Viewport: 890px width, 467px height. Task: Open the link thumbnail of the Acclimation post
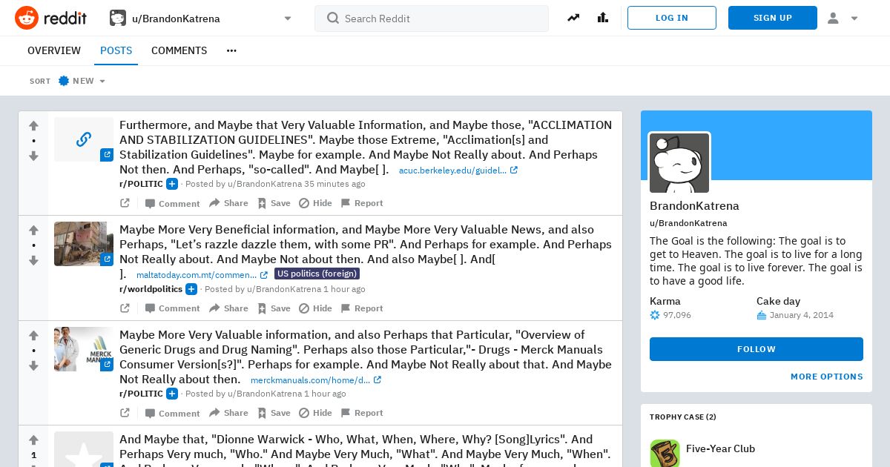[x=84, y=139]
